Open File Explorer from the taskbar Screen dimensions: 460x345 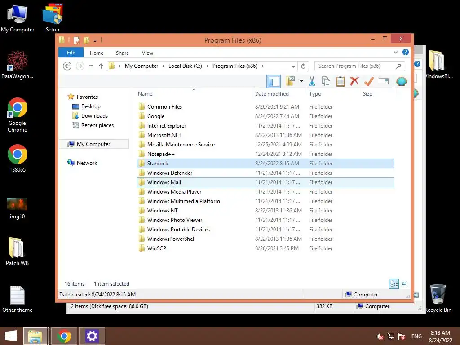[x=35, y=336]
